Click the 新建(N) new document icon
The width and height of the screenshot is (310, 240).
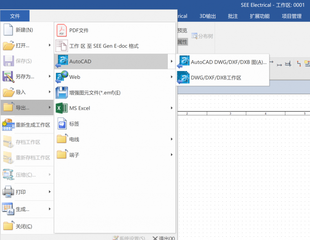(x=8, y=30)
